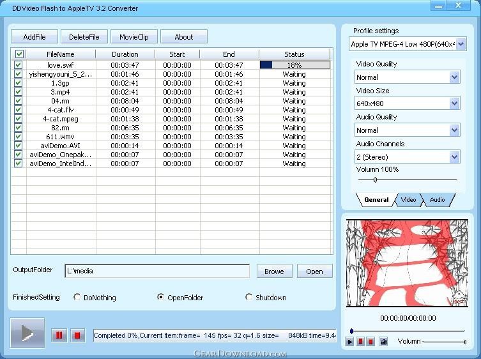Uncheck the 4-cat.flv file

[18, 109]
